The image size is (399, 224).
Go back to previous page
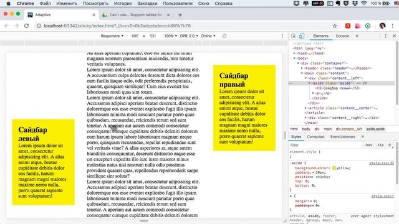[x=7, y=26]
